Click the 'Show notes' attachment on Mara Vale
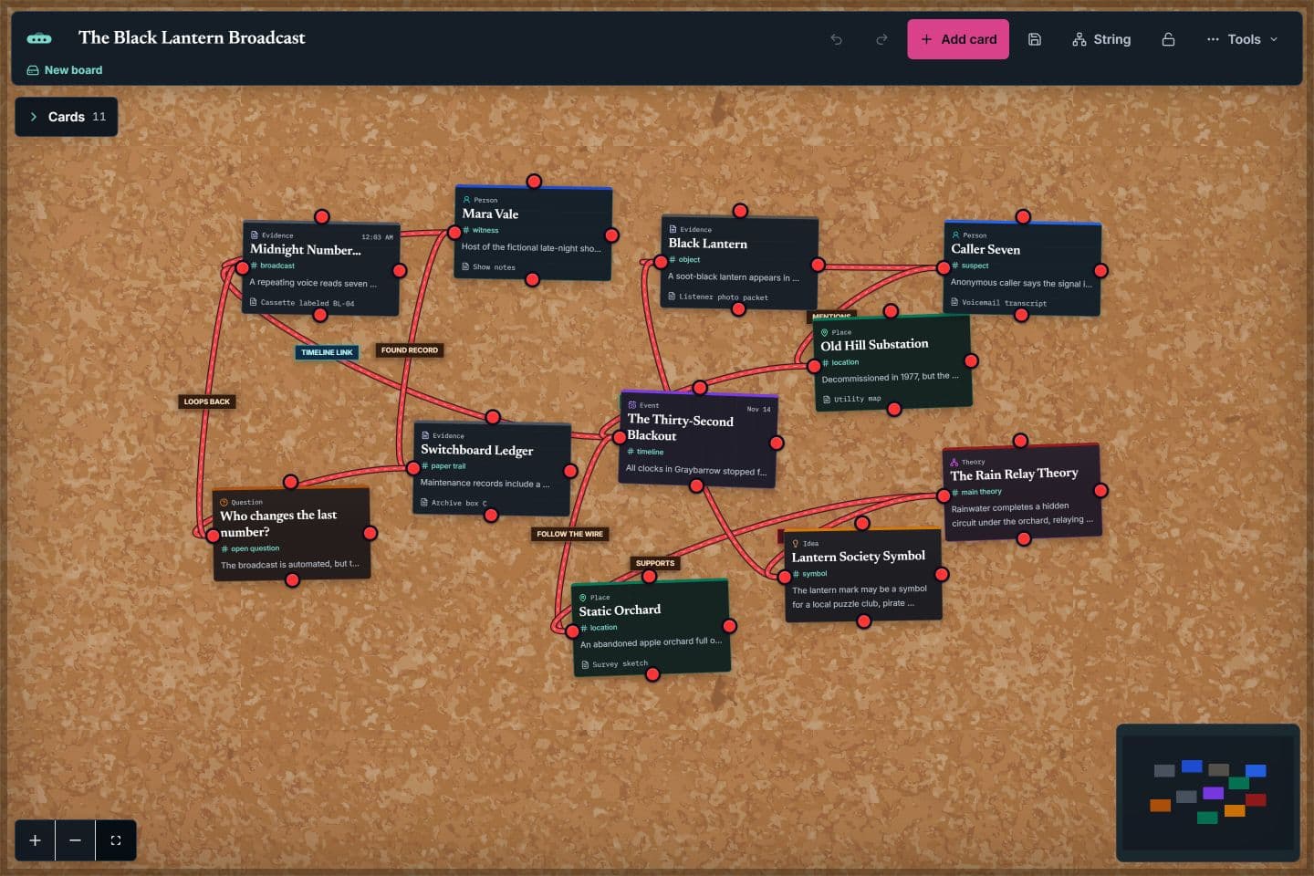1314x876 pixels. pyautogui.click(x=488, y=267)
